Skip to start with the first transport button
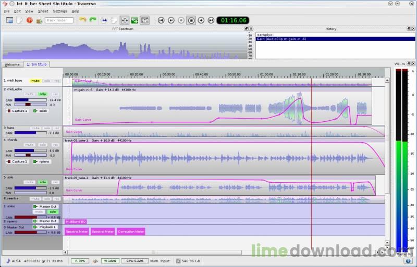 coord(161,20)
